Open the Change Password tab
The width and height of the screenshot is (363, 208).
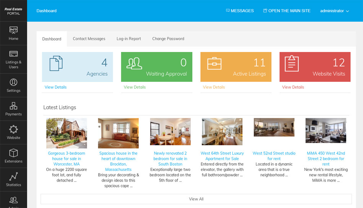(168, 39)
